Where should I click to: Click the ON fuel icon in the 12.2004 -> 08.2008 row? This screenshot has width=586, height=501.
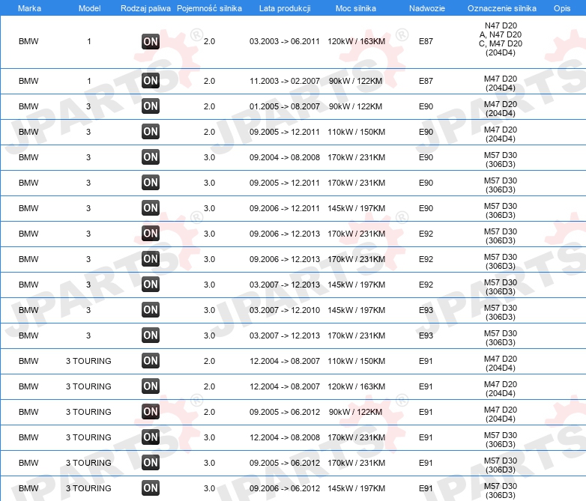pyautogui.click(x=151, y=437)
